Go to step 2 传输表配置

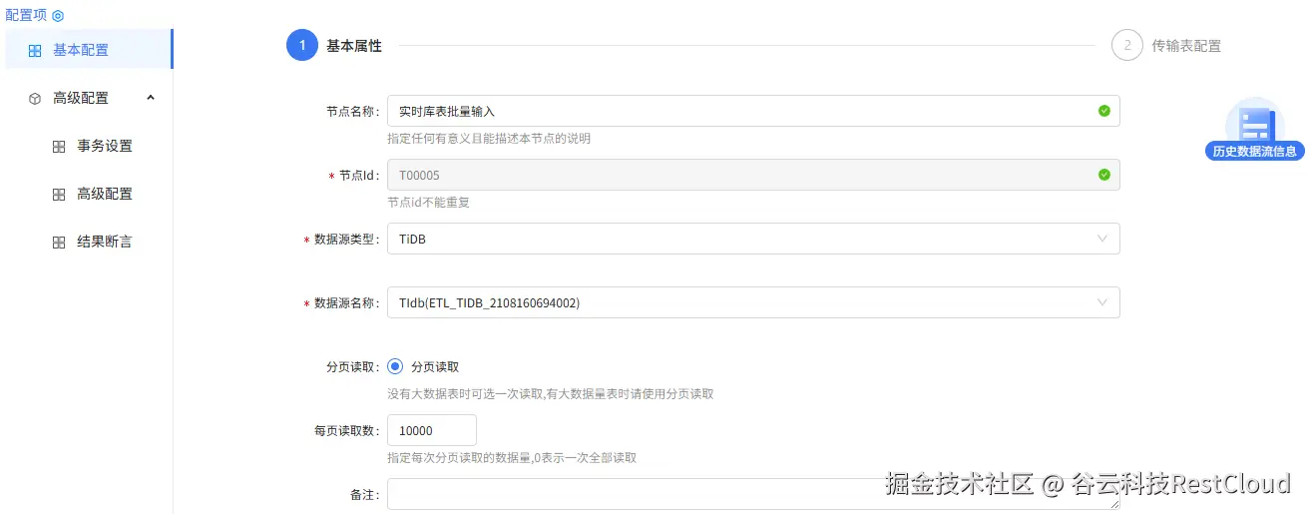pyautogui.click(x=1166, y=45)
